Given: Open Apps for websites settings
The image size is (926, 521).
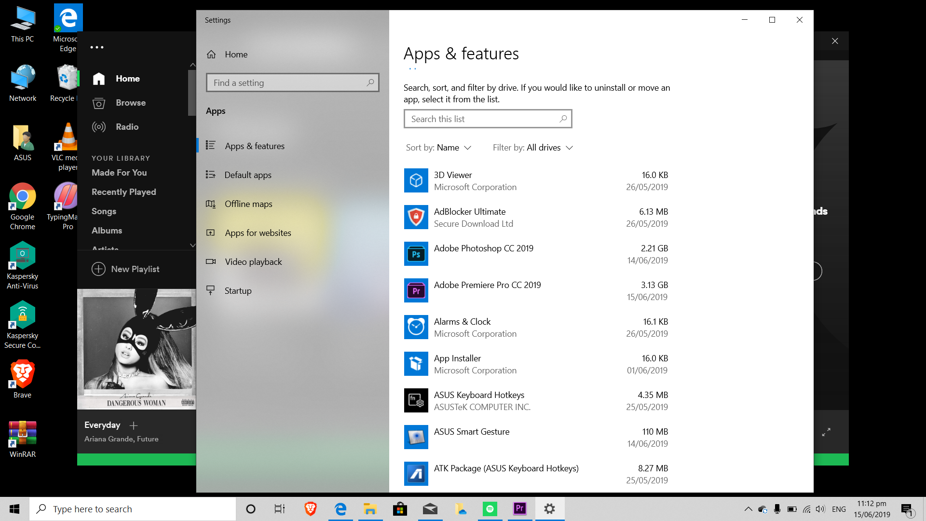Looking at the screenshot, I should pyautogui.click(x=258, y=233).
